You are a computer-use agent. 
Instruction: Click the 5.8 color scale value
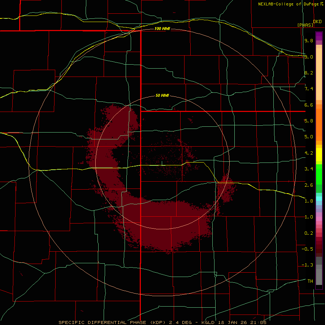coord(309,121)
